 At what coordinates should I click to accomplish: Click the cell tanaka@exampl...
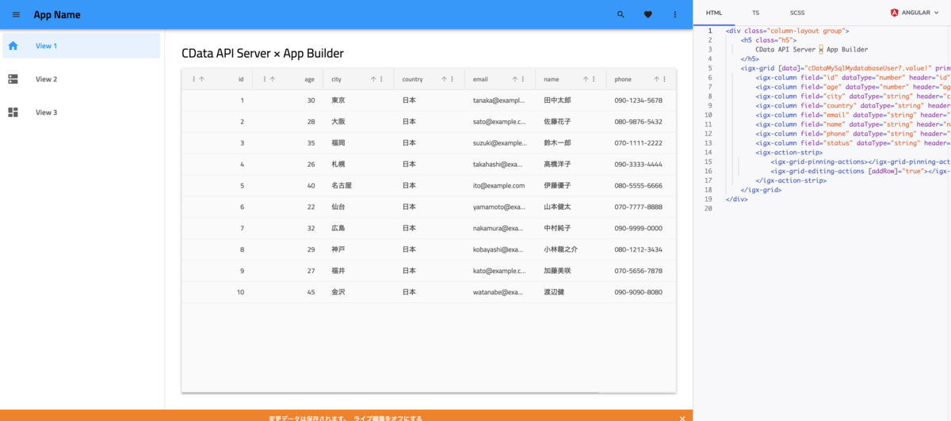pos(499,101)
